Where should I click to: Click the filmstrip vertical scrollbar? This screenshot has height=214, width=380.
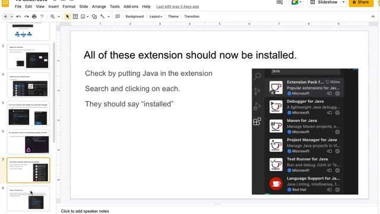click(54, 92)
